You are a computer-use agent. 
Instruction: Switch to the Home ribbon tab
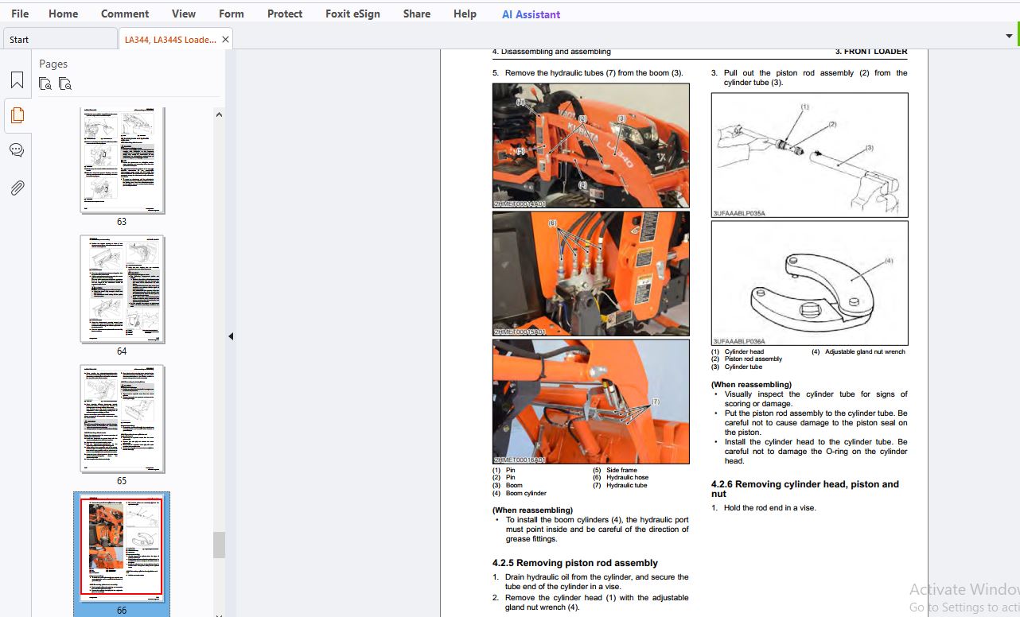[63, 14]
